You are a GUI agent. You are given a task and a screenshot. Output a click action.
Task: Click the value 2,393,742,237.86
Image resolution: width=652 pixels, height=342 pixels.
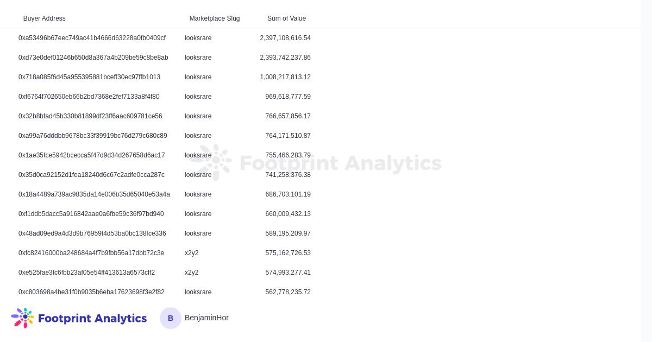pyautogui.click(x=285, y=58)
